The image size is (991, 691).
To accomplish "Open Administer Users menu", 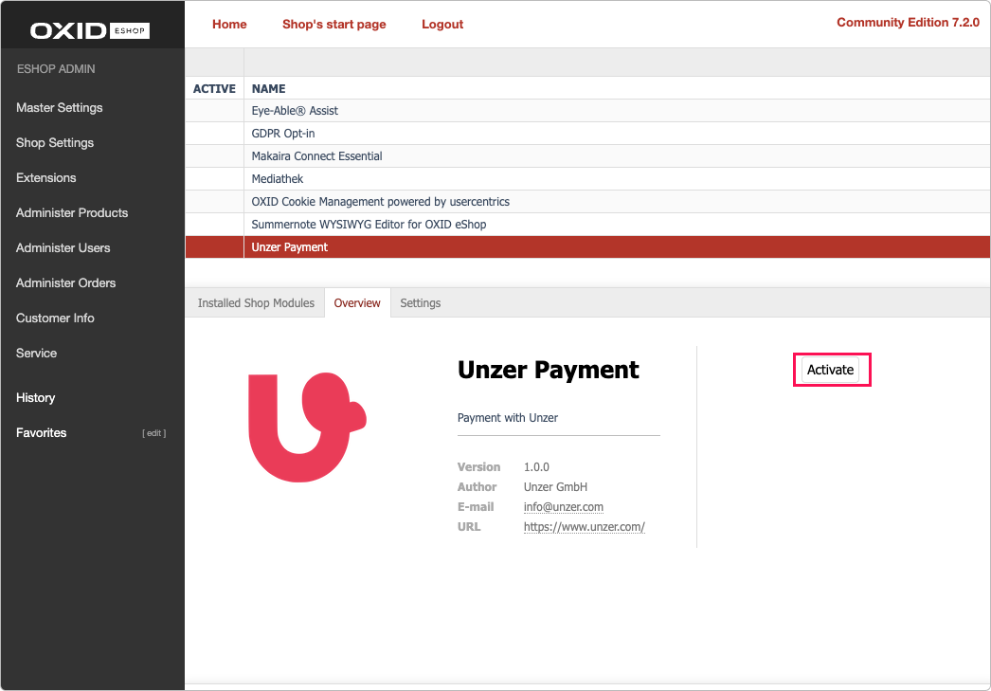I will coord(63,248).
